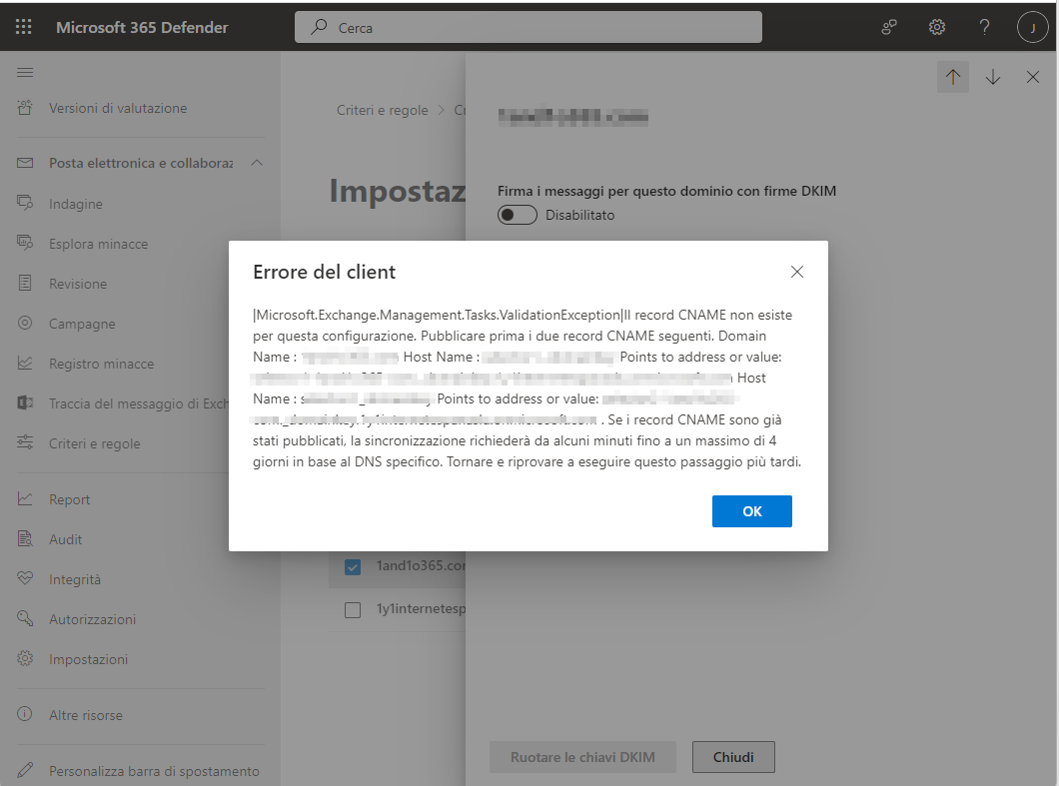
Task: Click the Ruotare le chiavi DKIM button
Action: coord(582,757)
